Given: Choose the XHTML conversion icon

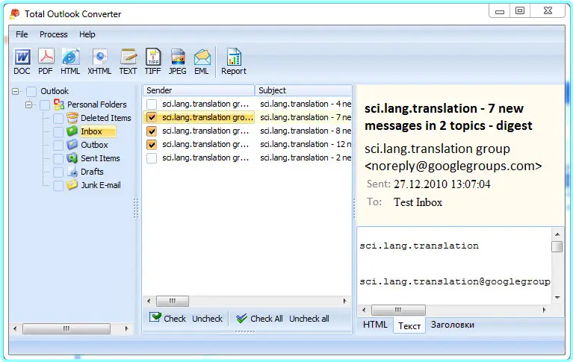Looking at the screenshot, I should click(99, 57).
